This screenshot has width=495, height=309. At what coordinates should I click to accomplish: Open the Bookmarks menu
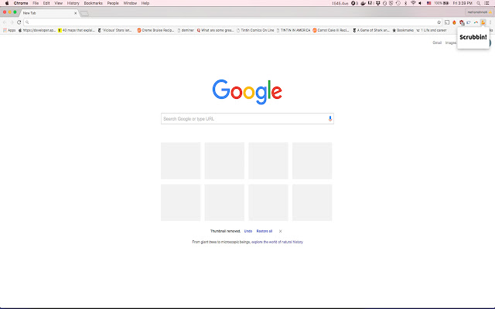93,3
